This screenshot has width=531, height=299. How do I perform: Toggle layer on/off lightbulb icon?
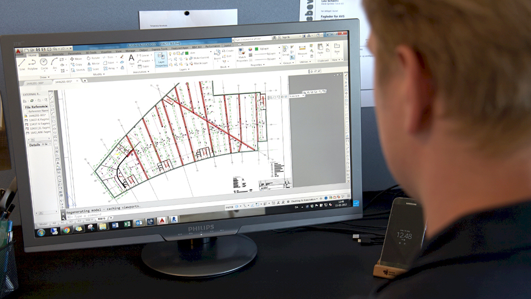pyautogui.click(x=170, y=54)
